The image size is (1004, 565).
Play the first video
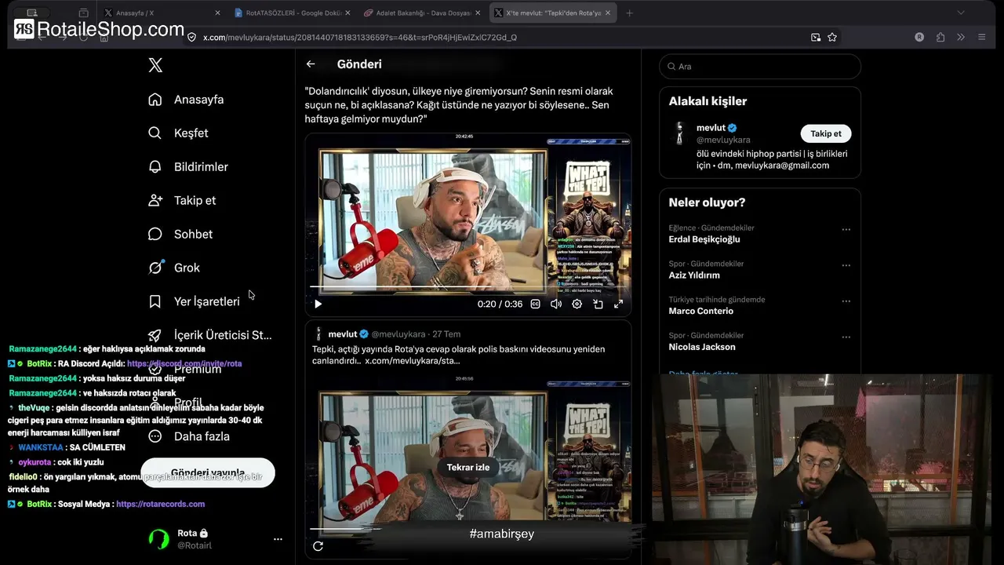point(318,304)
